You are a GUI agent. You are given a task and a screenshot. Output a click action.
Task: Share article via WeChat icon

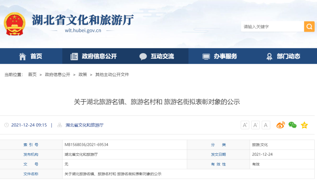[x=292, y=125]
